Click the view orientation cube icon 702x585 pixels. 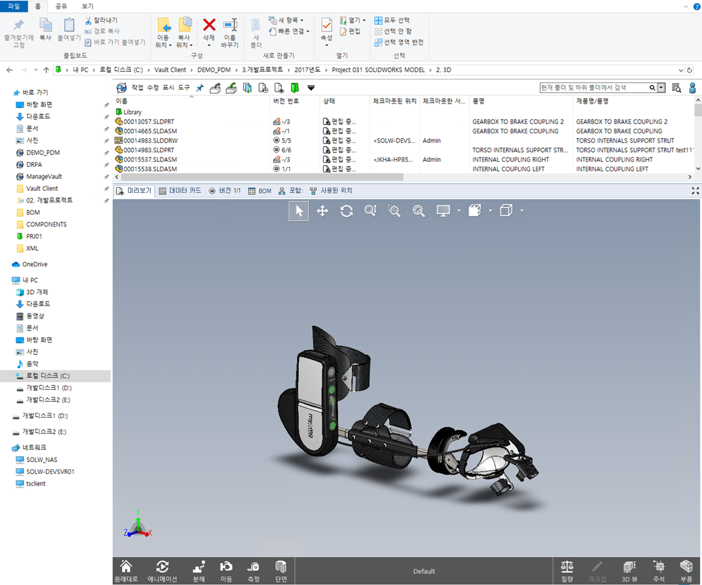point(507,211)
